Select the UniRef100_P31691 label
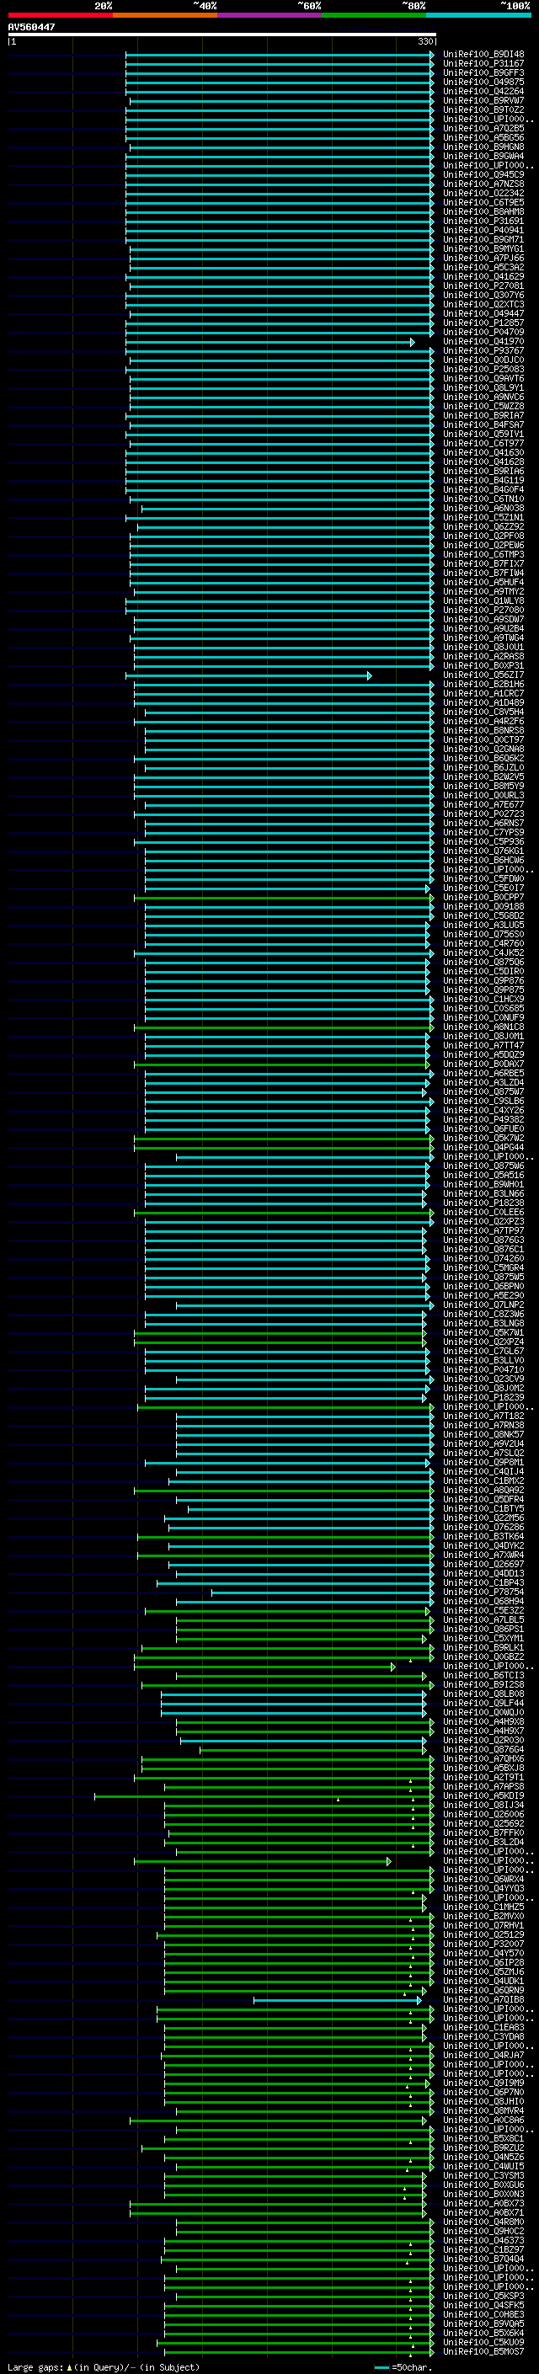This screenshot has width=539, height=2374. point(483,221)
